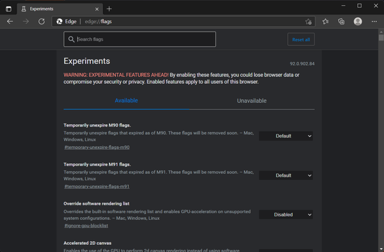Reload the page with refresh icon

[42, 22]
